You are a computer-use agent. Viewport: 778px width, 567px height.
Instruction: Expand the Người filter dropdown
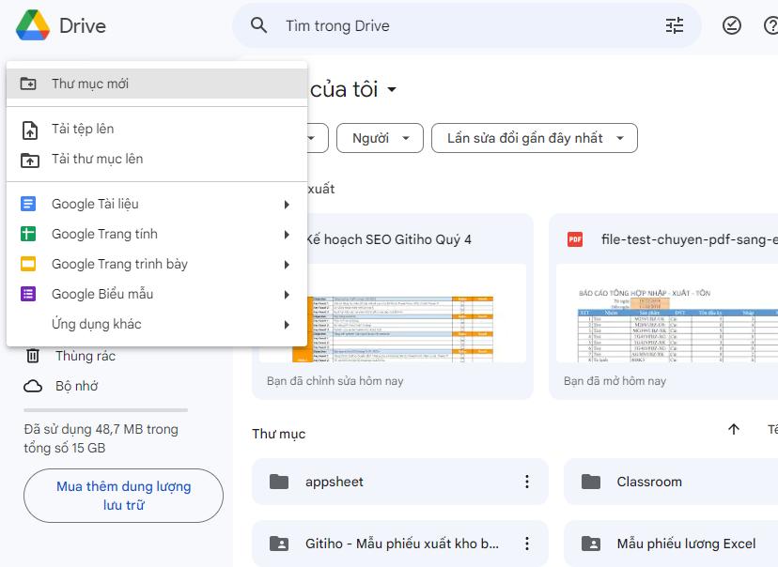click(x=380, y=137)
